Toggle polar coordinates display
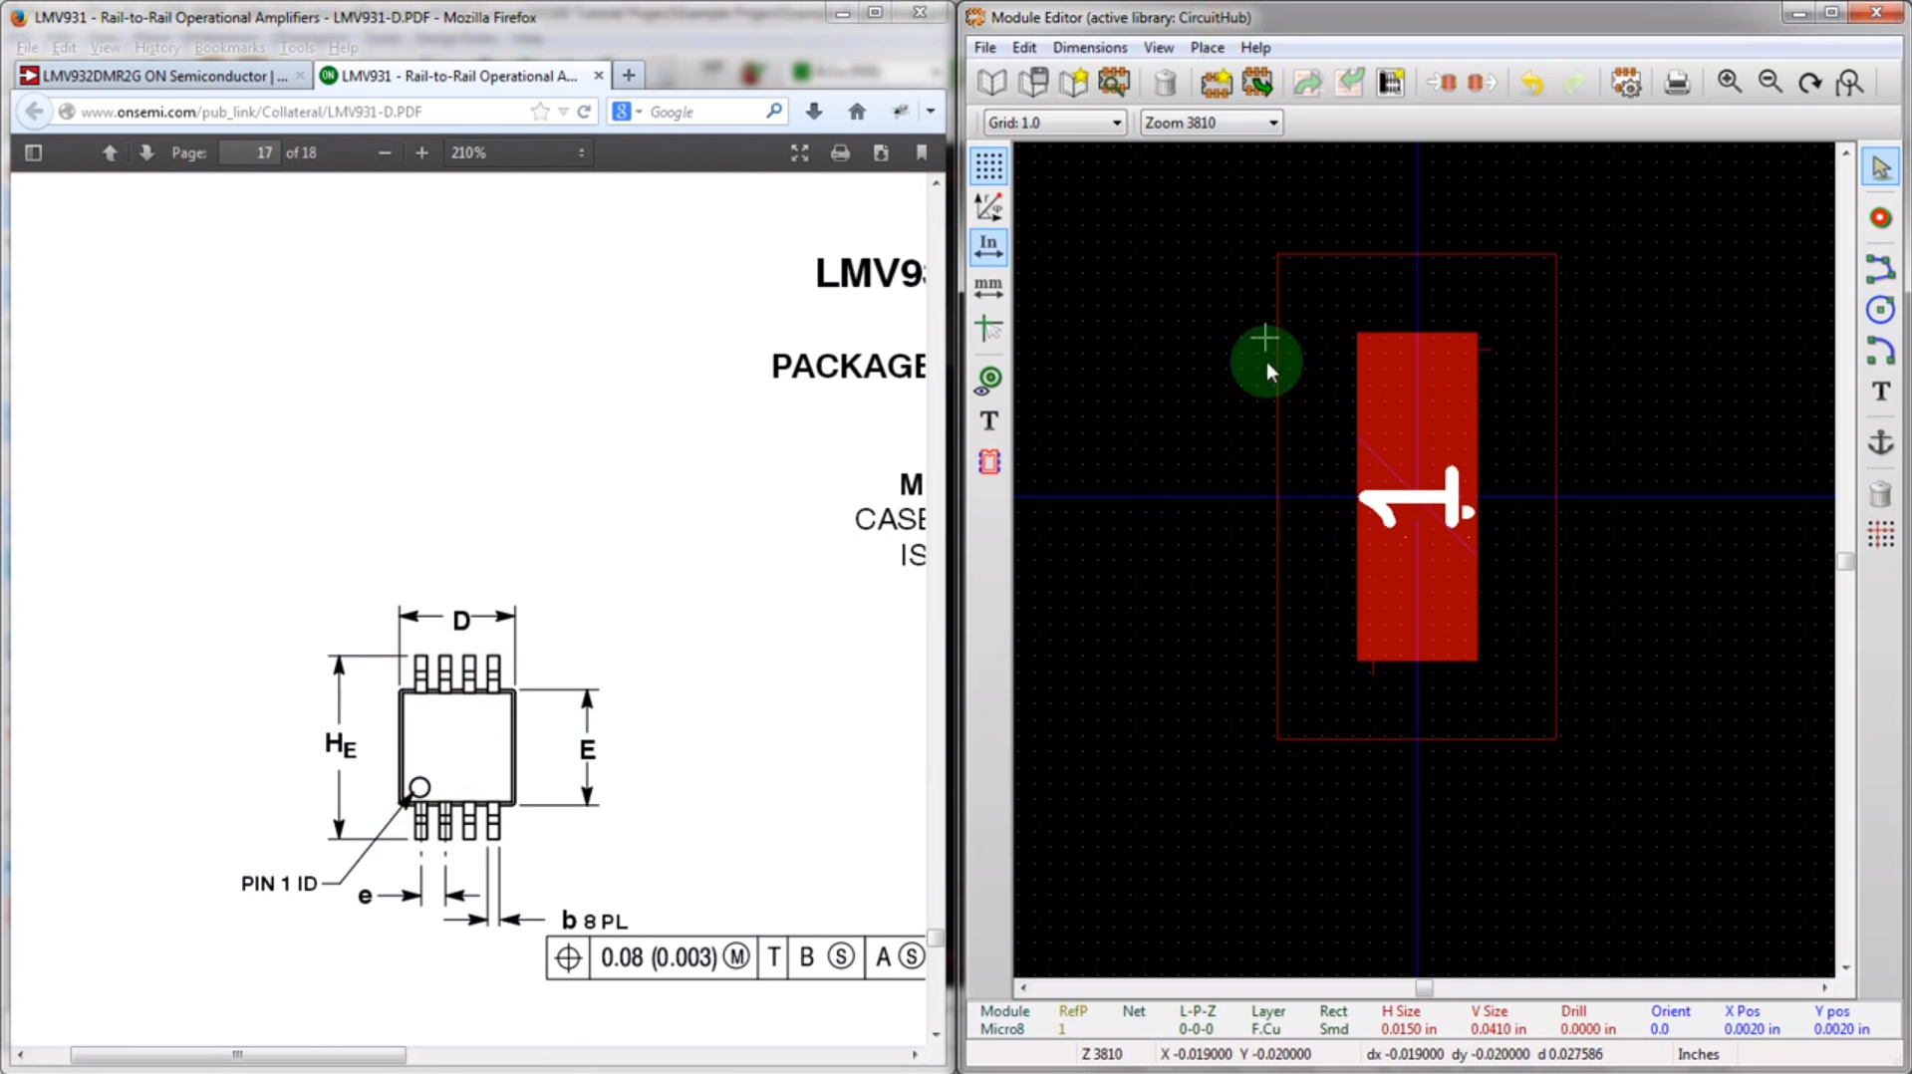 click(988, 206)
